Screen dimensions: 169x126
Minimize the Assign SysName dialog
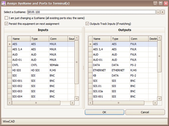click(x=155, y=3)
